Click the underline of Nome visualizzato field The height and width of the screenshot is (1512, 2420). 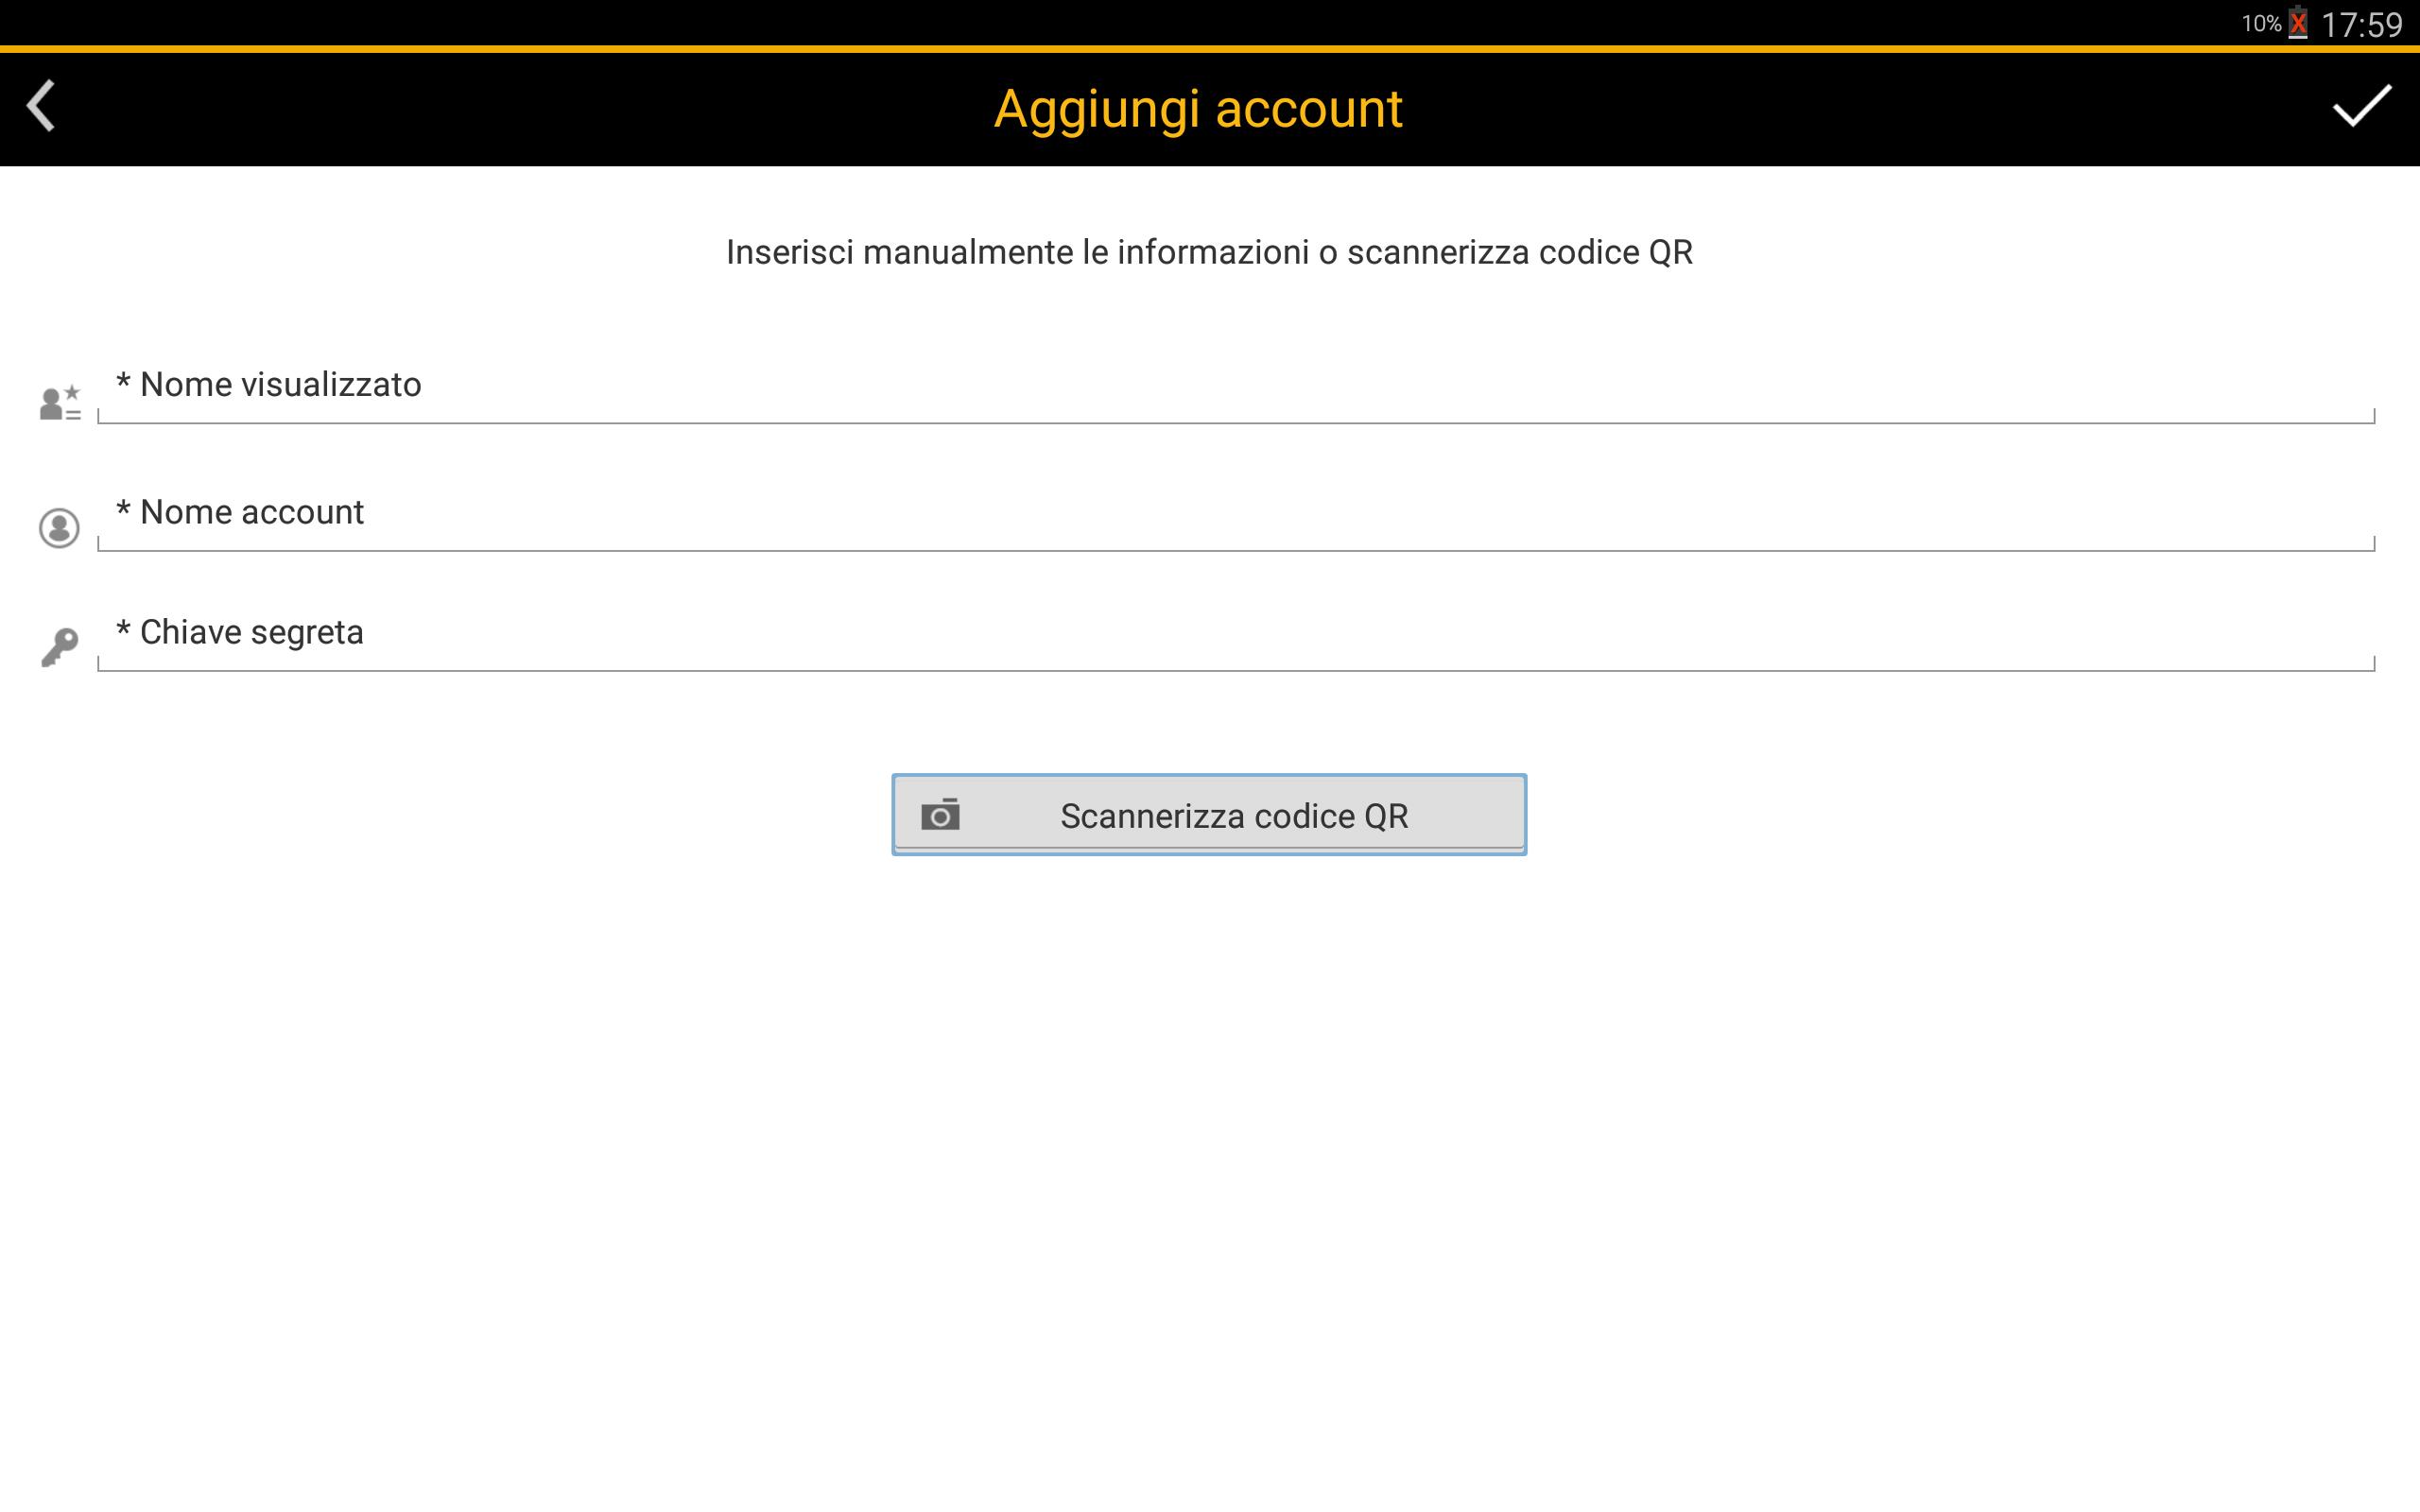tap(1236, 423)
